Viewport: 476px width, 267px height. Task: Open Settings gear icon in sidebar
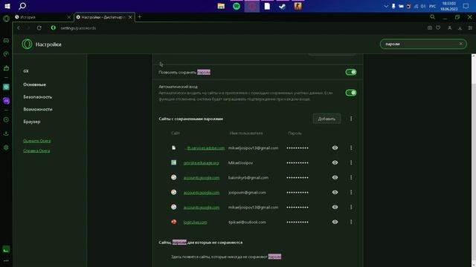coord(6,148)
